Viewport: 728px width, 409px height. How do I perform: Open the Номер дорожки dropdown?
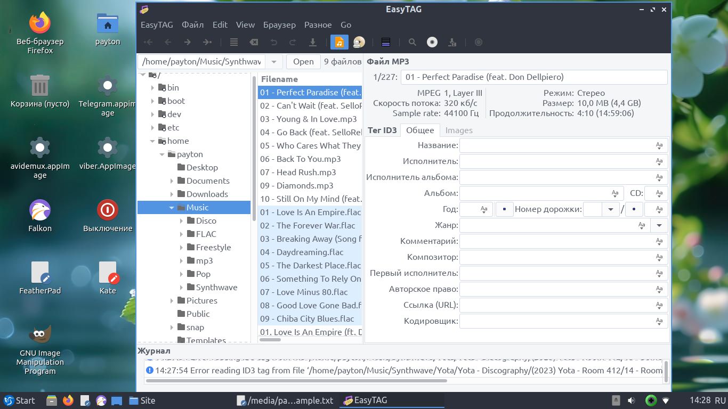coord(610,209)
